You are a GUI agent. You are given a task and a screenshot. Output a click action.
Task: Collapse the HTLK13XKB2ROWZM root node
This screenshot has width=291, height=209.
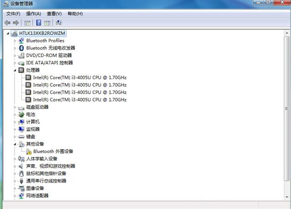coord(8,33)
